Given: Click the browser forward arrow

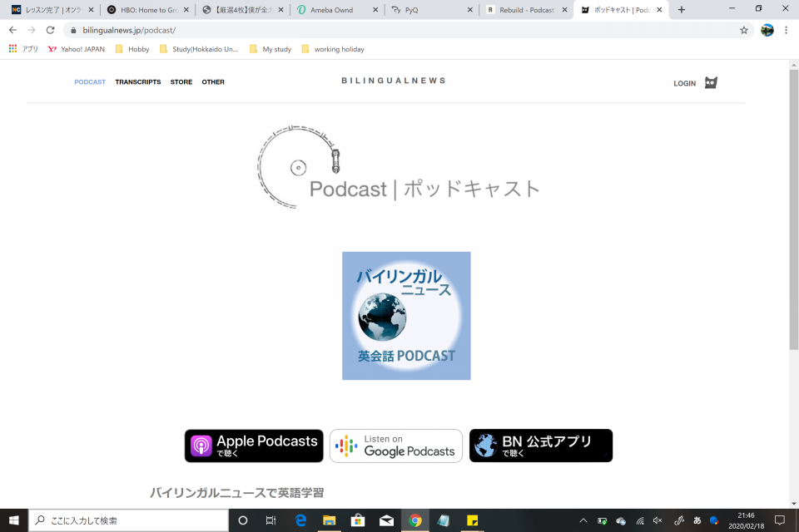Looking at the screenshot, I should pyautogui.click(x=32, y=30).
